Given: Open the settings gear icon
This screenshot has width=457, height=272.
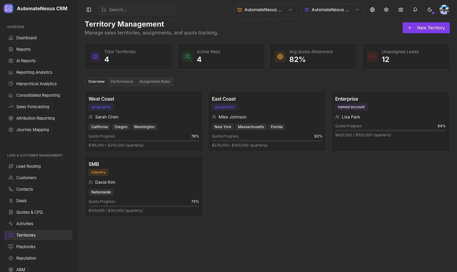Looking at the screenshot, I should coord(386,10).
